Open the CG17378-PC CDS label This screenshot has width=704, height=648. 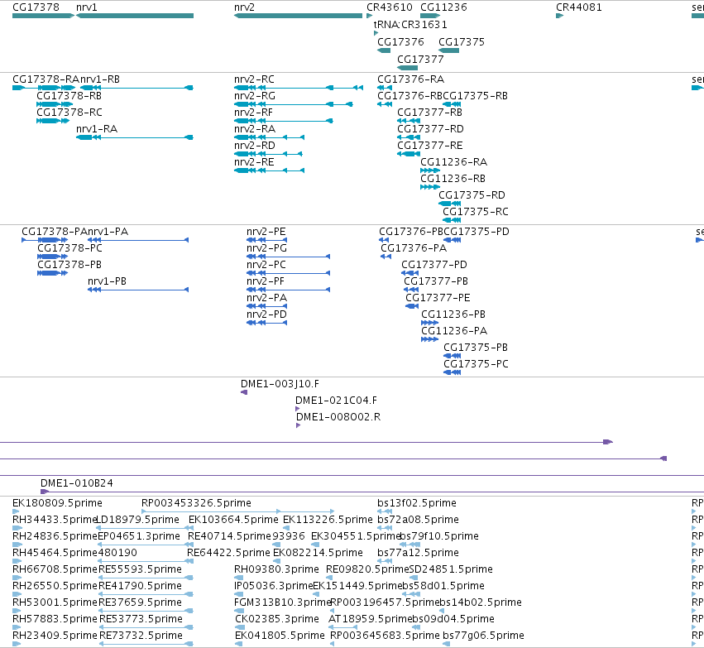69,248
